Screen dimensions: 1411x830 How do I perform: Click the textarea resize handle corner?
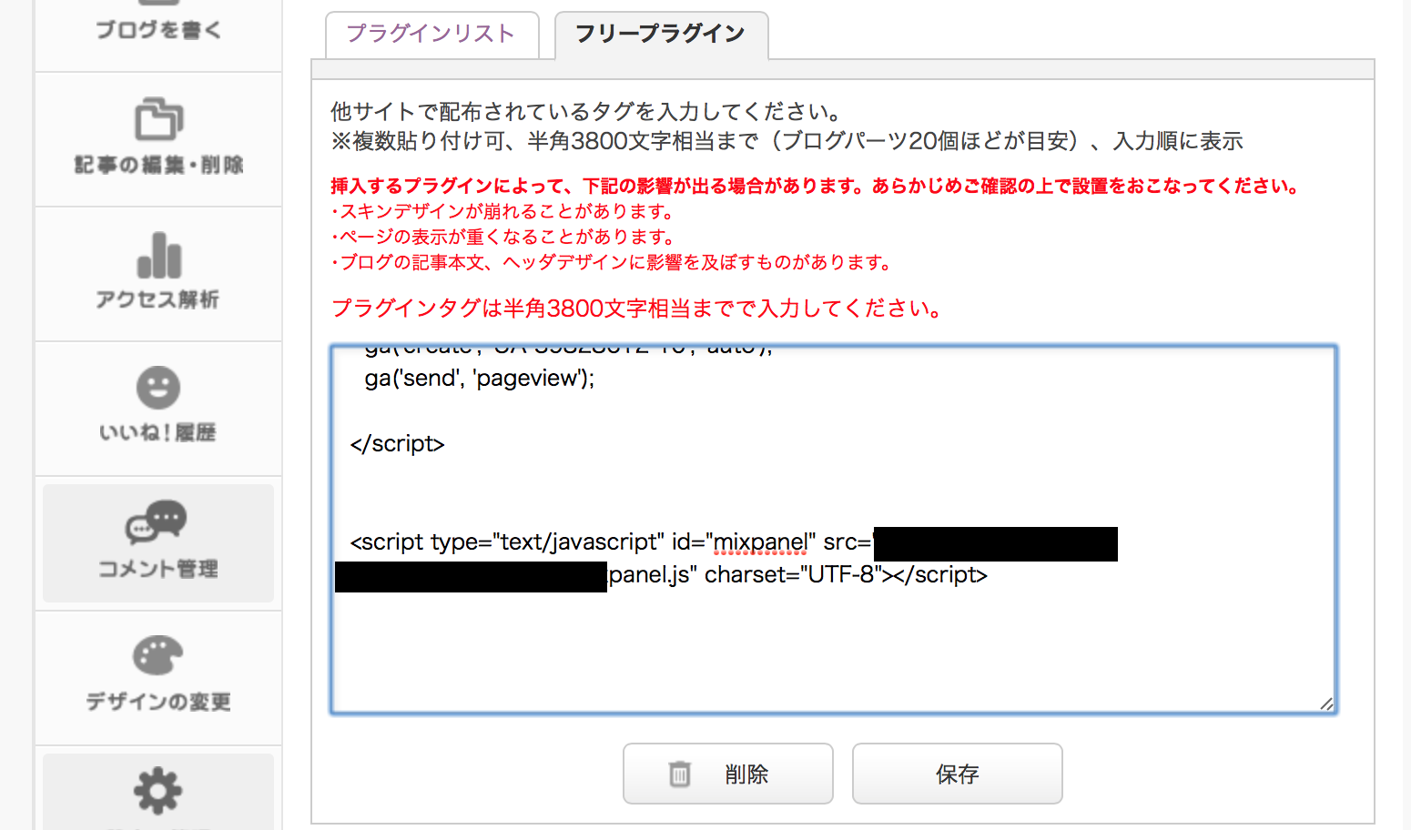click(x=1326, y=703)
